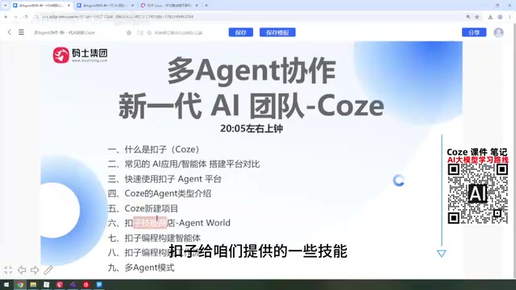Open the browser downloads icon
The image size is (516, 290).
pos(490,17)
